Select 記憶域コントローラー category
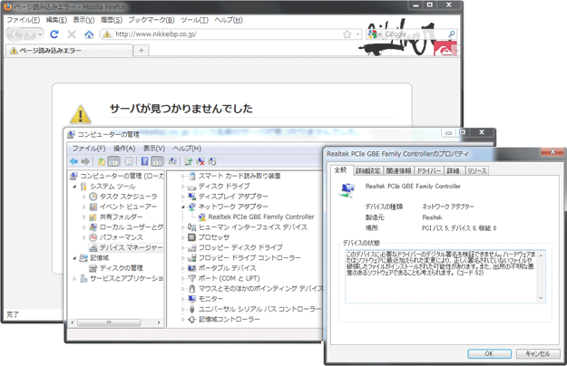The image size is (567, 366). pos(229,319)
